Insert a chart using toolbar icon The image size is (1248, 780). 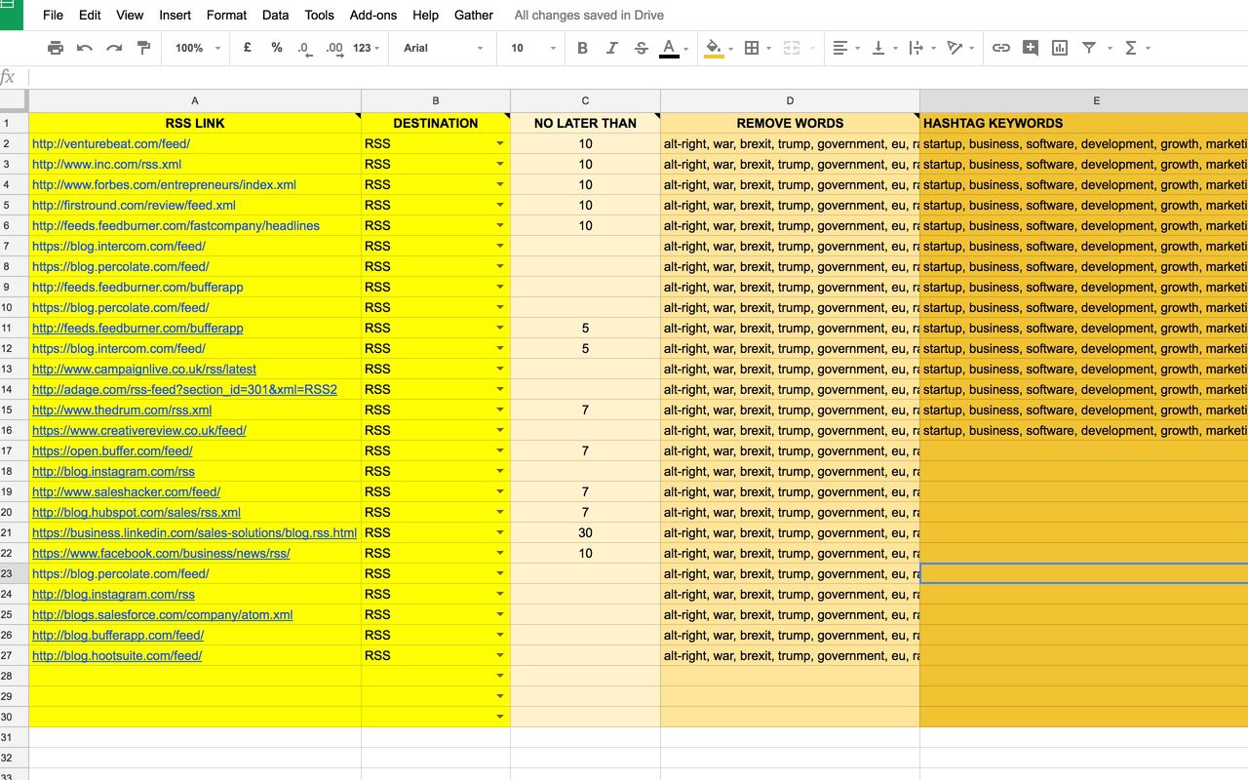[x=1060, y=48]
